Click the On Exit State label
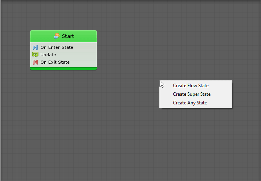This screenshot has height=181, width=261. tap(55, 62)
